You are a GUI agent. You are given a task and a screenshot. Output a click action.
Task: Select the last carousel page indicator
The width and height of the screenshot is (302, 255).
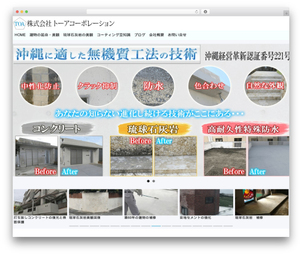click(228, 226)
